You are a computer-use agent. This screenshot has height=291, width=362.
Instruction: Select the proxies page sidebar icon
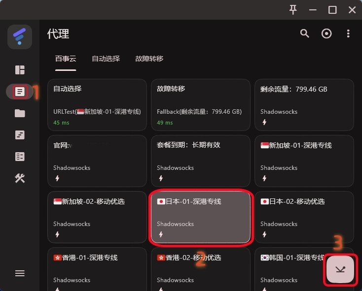coord(20,92)
